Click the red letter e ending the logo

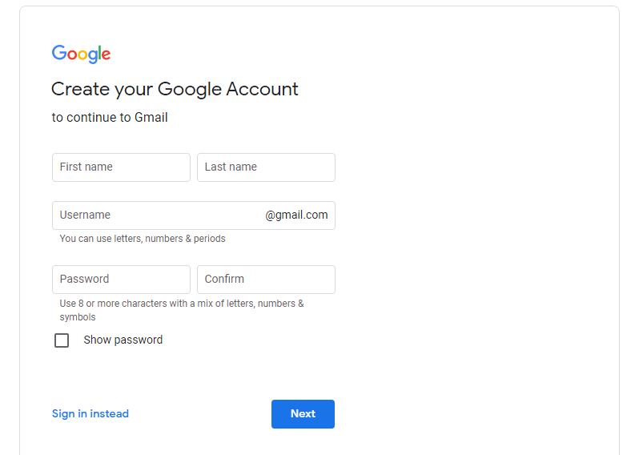click(107, 54)
